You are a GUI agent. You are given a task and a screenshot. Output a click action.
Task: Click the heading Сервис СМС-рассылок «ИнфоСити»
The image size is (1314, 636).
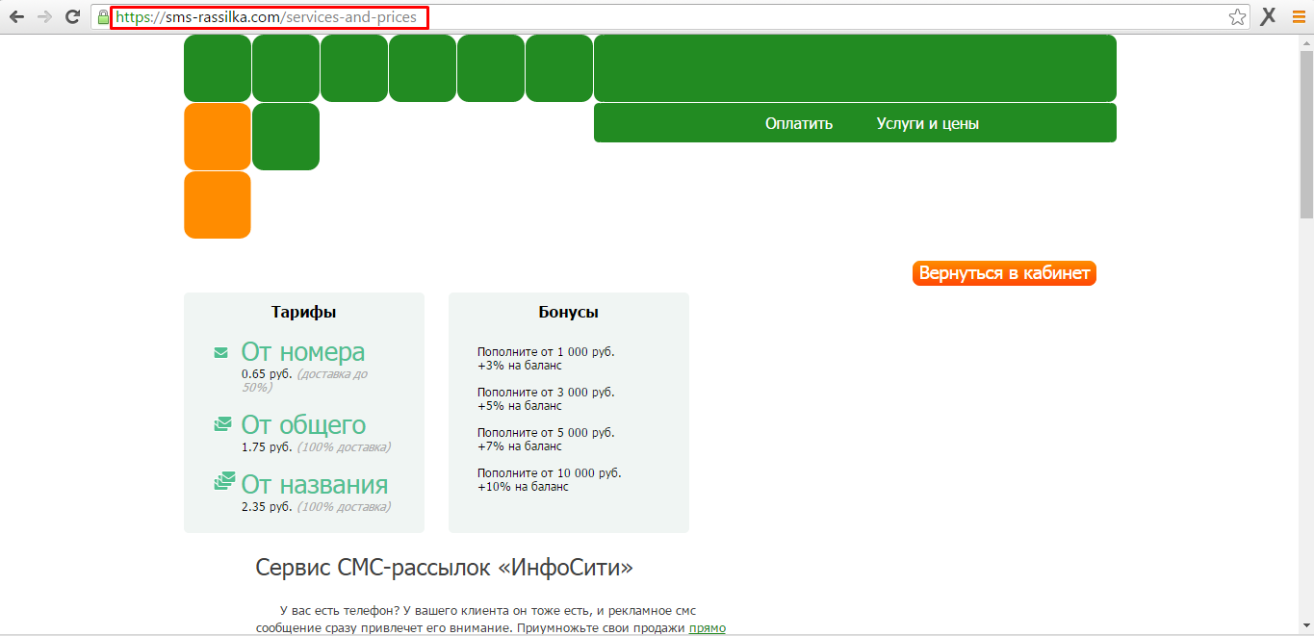tap(445, 568)
